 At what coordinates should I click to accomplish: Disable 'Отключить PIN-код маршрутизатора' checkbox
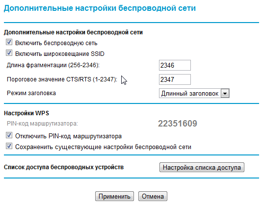click(x=9, y=135)
